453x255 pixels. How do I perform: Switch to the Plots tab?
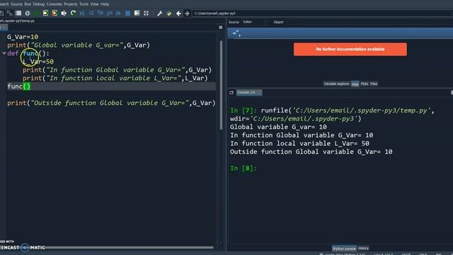point(365,84)
